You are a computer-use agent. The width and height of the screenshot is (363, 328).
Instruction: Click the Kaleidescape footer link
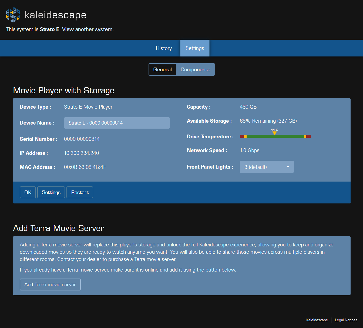[317, 320]
